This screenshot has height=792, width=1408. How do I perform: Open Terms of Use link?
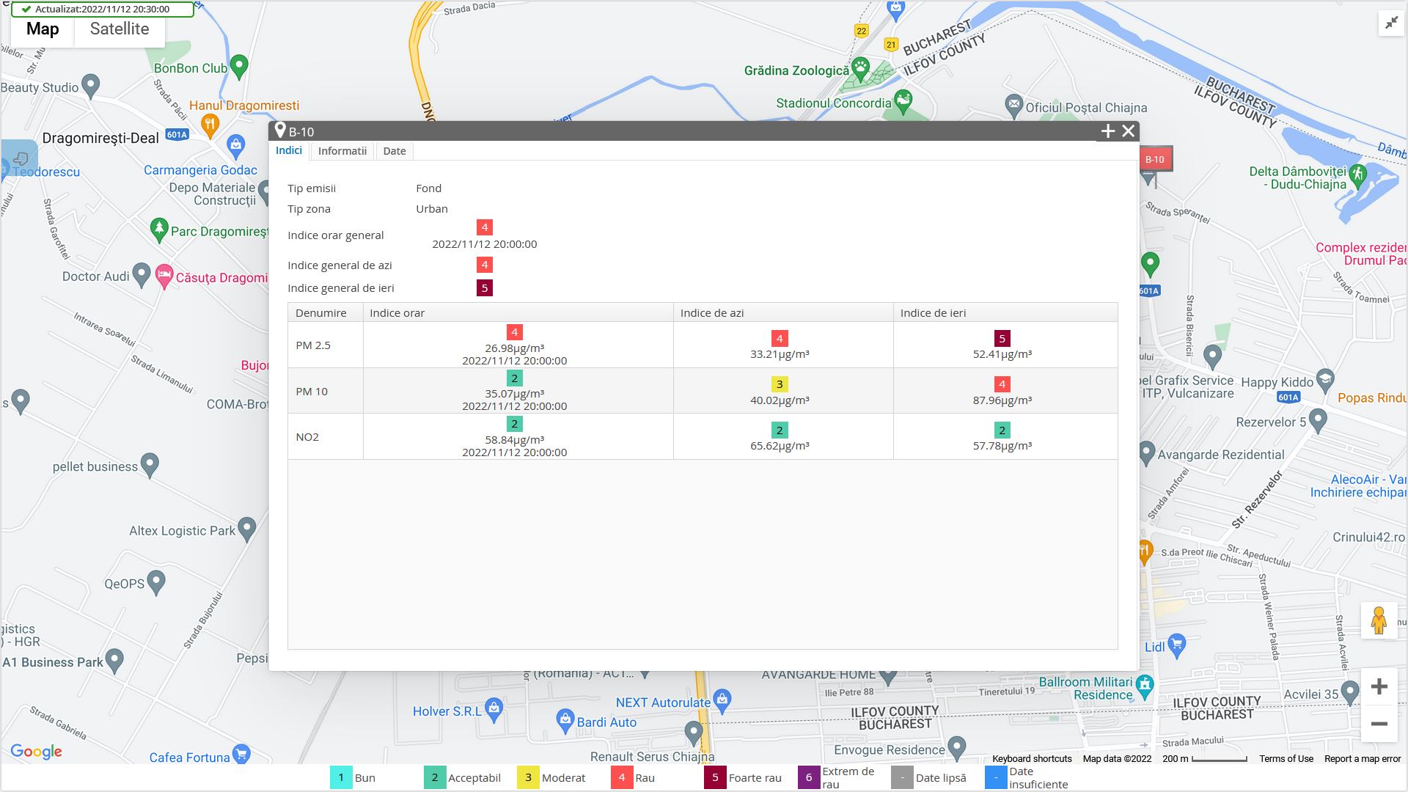pos(1286,759)
